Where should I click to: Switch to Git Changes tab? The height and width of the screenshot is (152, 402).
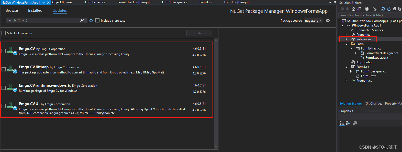(374, 104)
